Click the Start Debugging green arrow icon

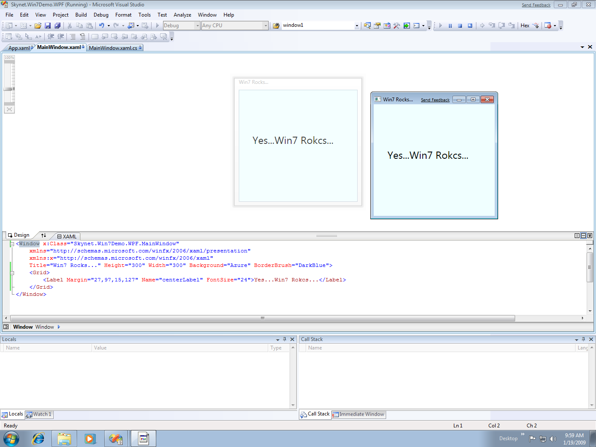440,25
